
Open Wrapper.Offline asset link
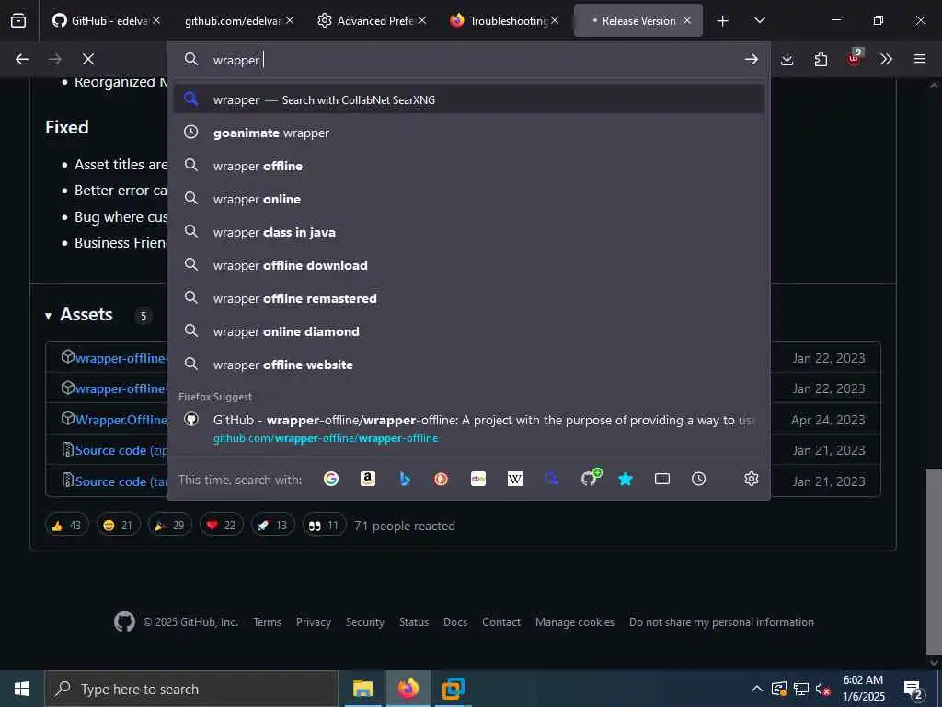point(121,420)
